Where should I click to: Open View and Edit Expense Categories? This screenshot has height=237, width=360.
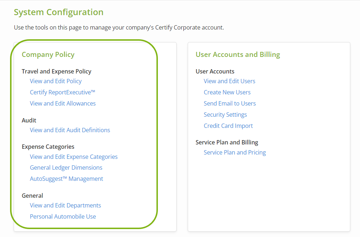(x=73, y=157)
